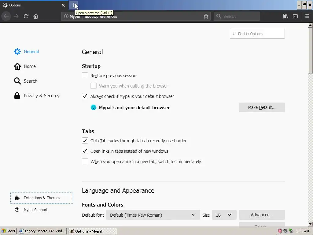Go to the home page
Image resolution: width=313 pixels, height=235 pixels.
tap(36, 16)
